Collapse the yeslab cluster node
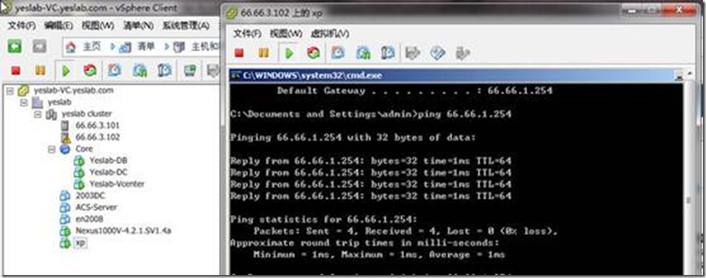The height and width of the screenshot is (278, 706). coord(39,114)
